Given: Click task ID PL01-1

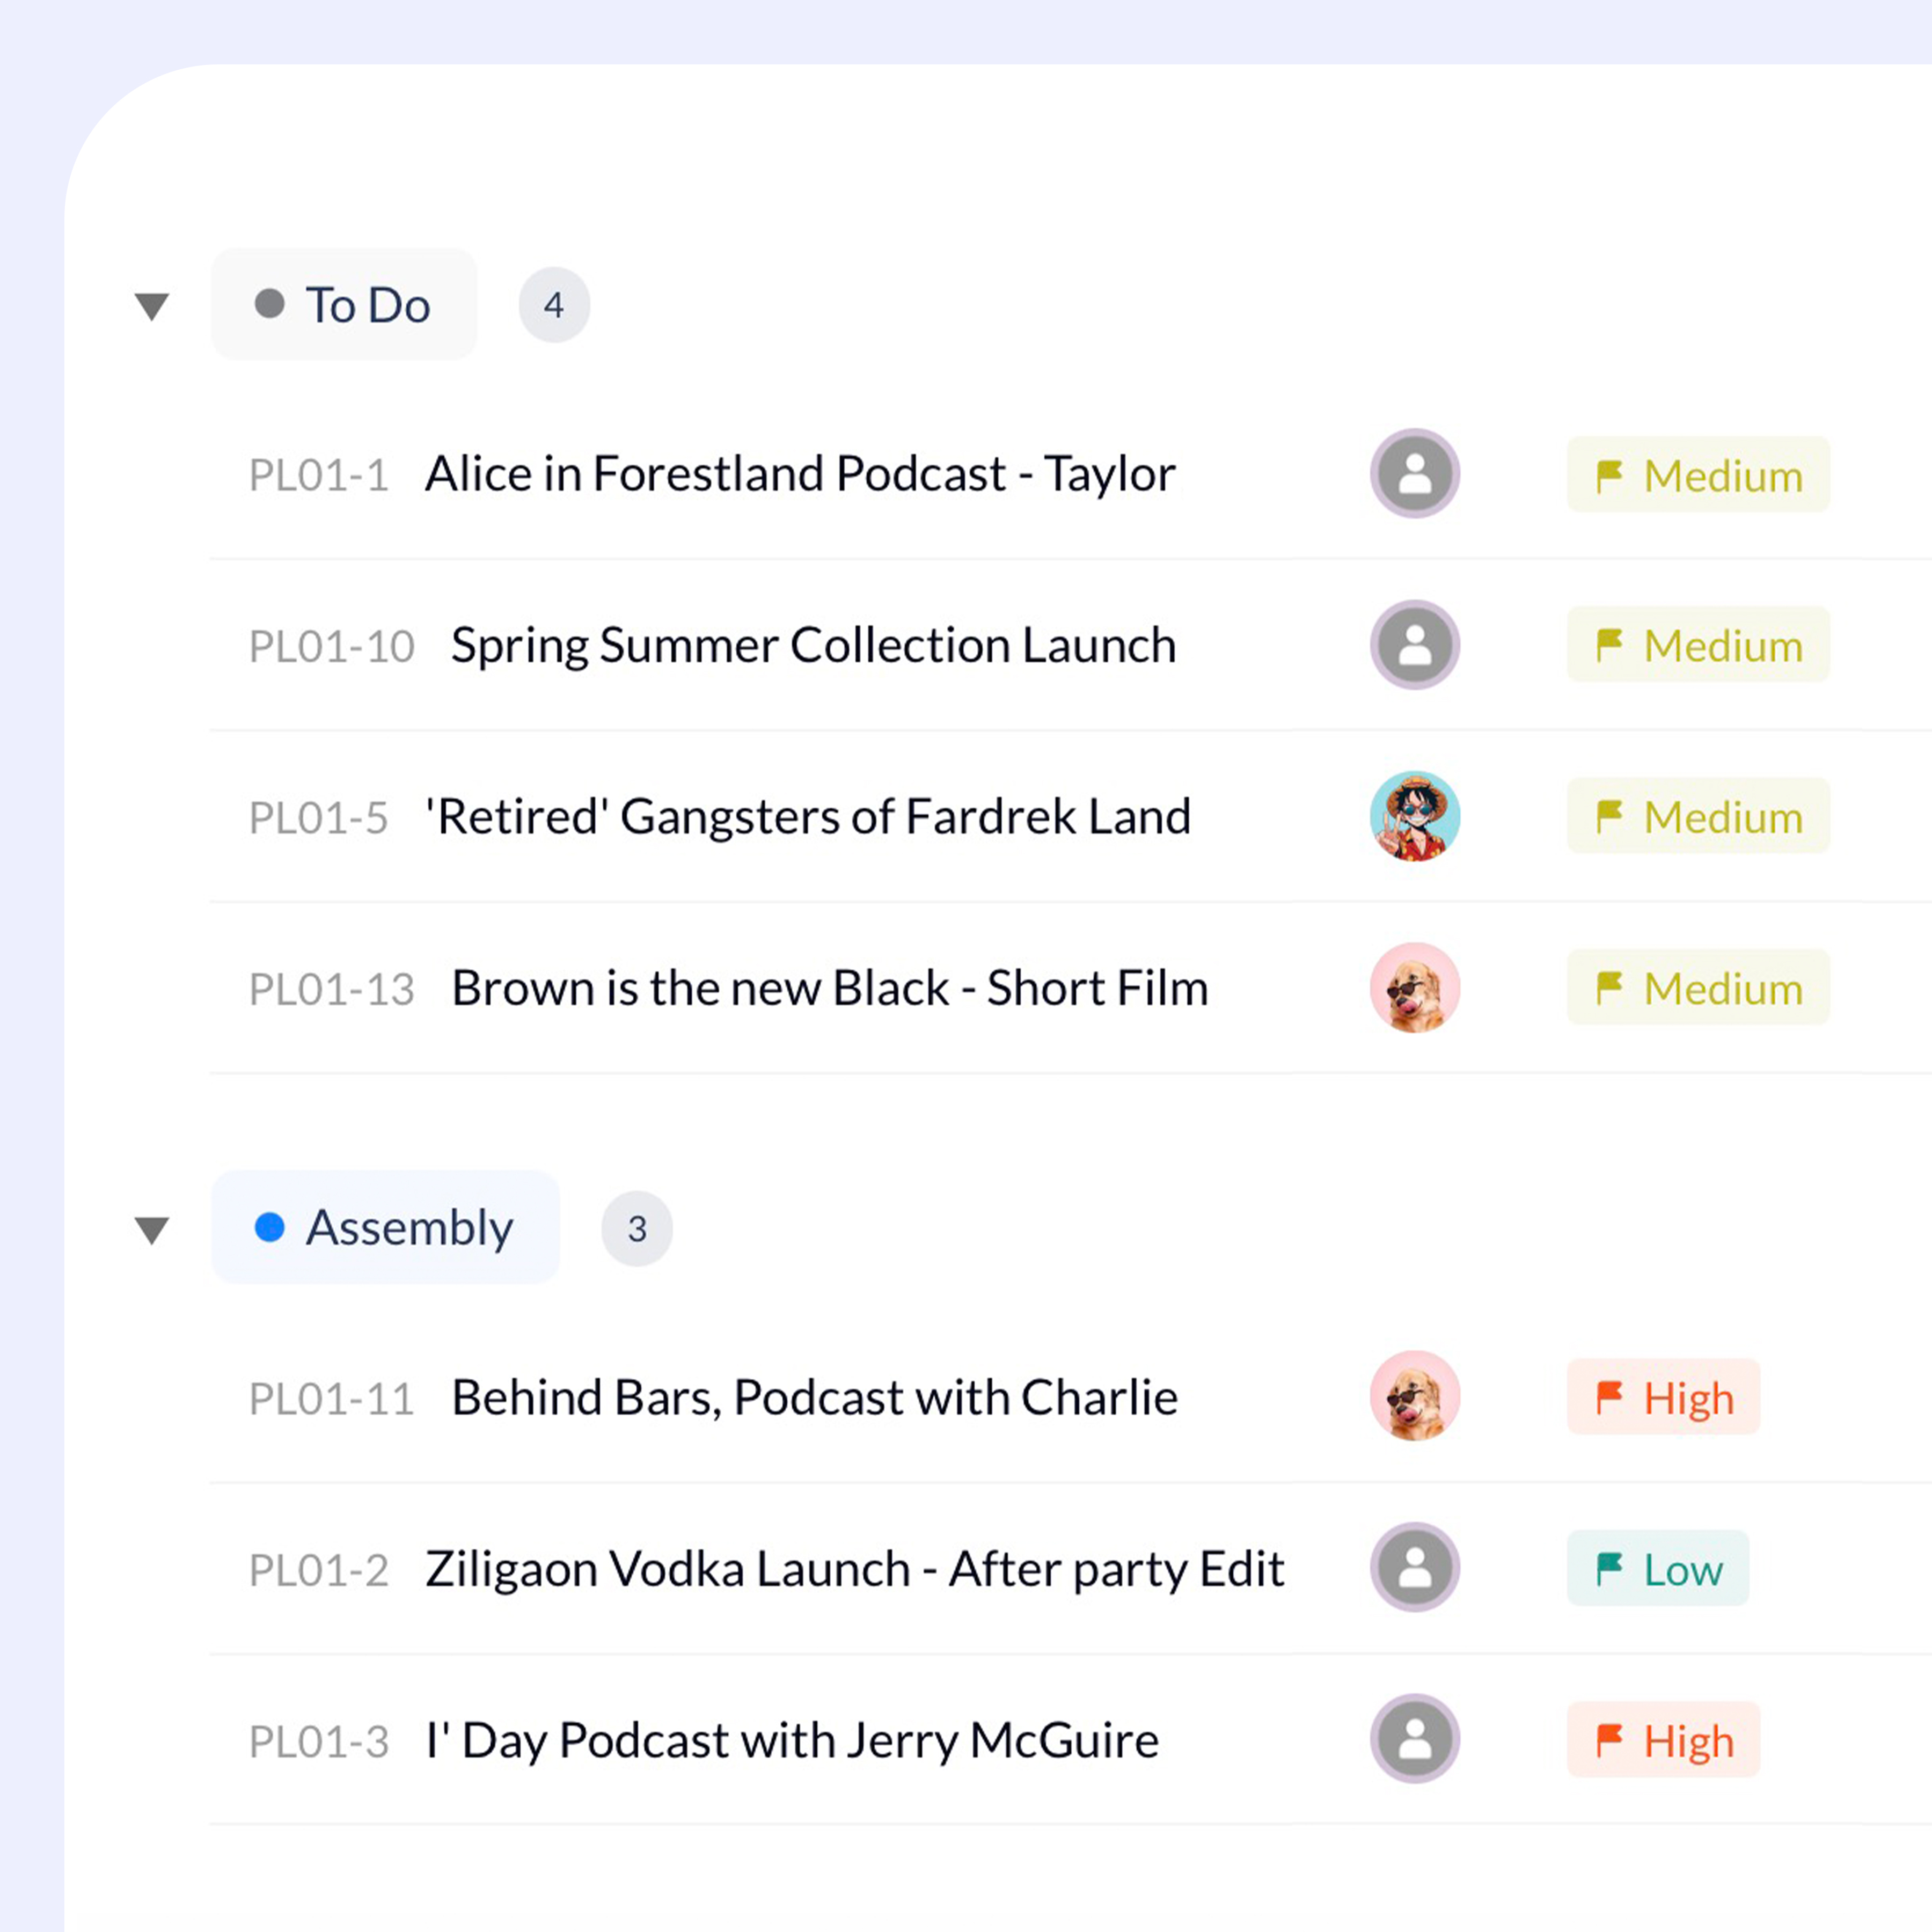Looking at the screenshot, I should tap(318, 476).
